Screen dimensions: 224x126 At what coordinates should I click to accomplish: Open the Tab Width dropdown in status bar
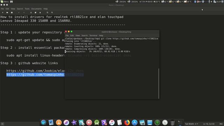coord(191,124)
